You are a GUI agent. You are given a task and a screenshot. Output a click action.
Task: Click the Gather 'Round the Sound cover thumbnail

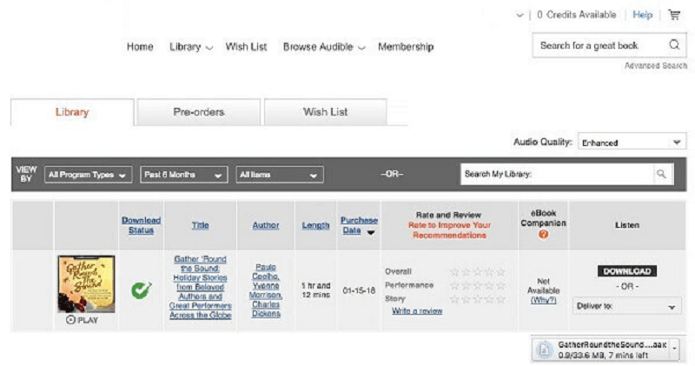click(x=86, y=283)
